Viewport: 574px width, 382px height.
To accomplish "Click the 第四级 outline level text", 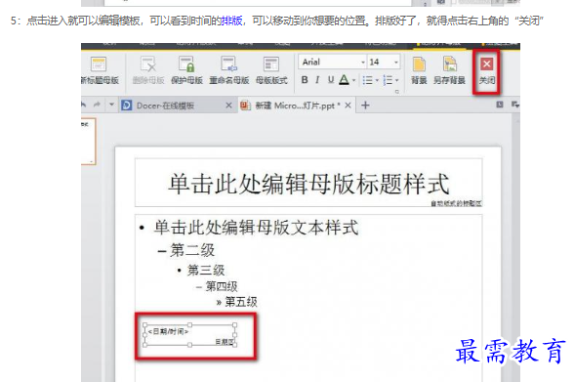I will point(221,286).
